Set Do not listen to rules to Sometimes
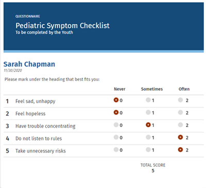206x188 pixels. click(148, 137)
